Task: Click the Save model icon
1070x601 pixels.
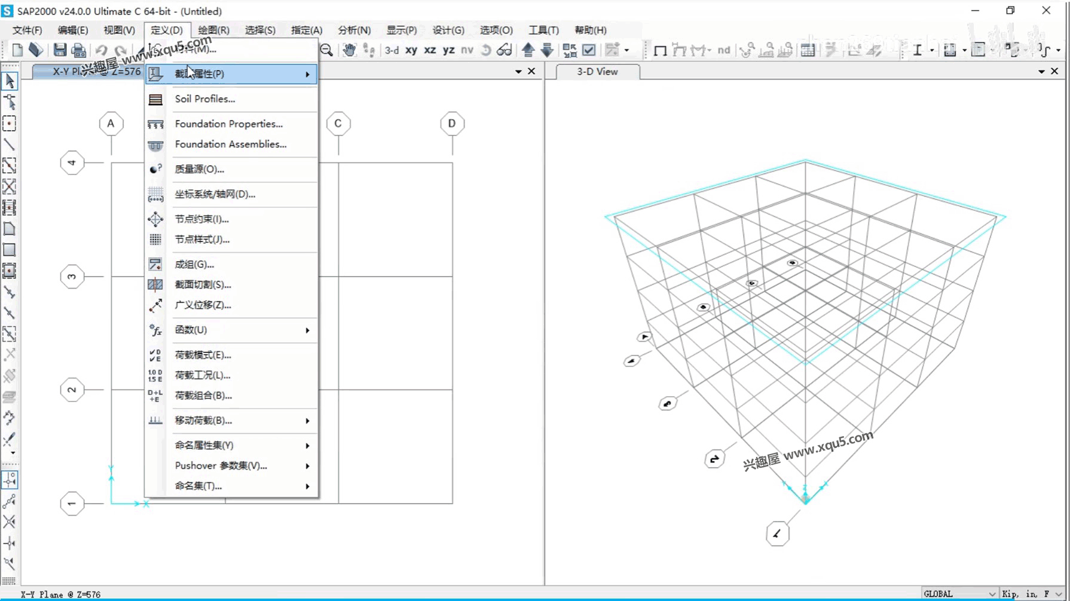Action: [60, 50]
